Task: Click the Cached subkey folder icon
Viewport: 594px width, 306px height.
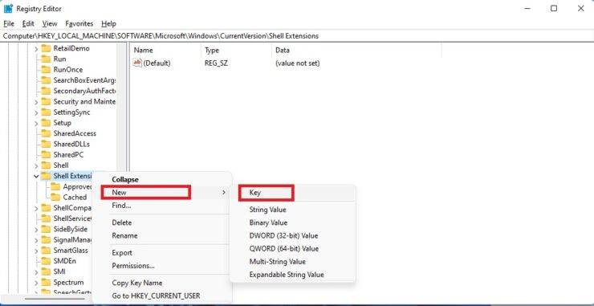Action: click(55, 197)
